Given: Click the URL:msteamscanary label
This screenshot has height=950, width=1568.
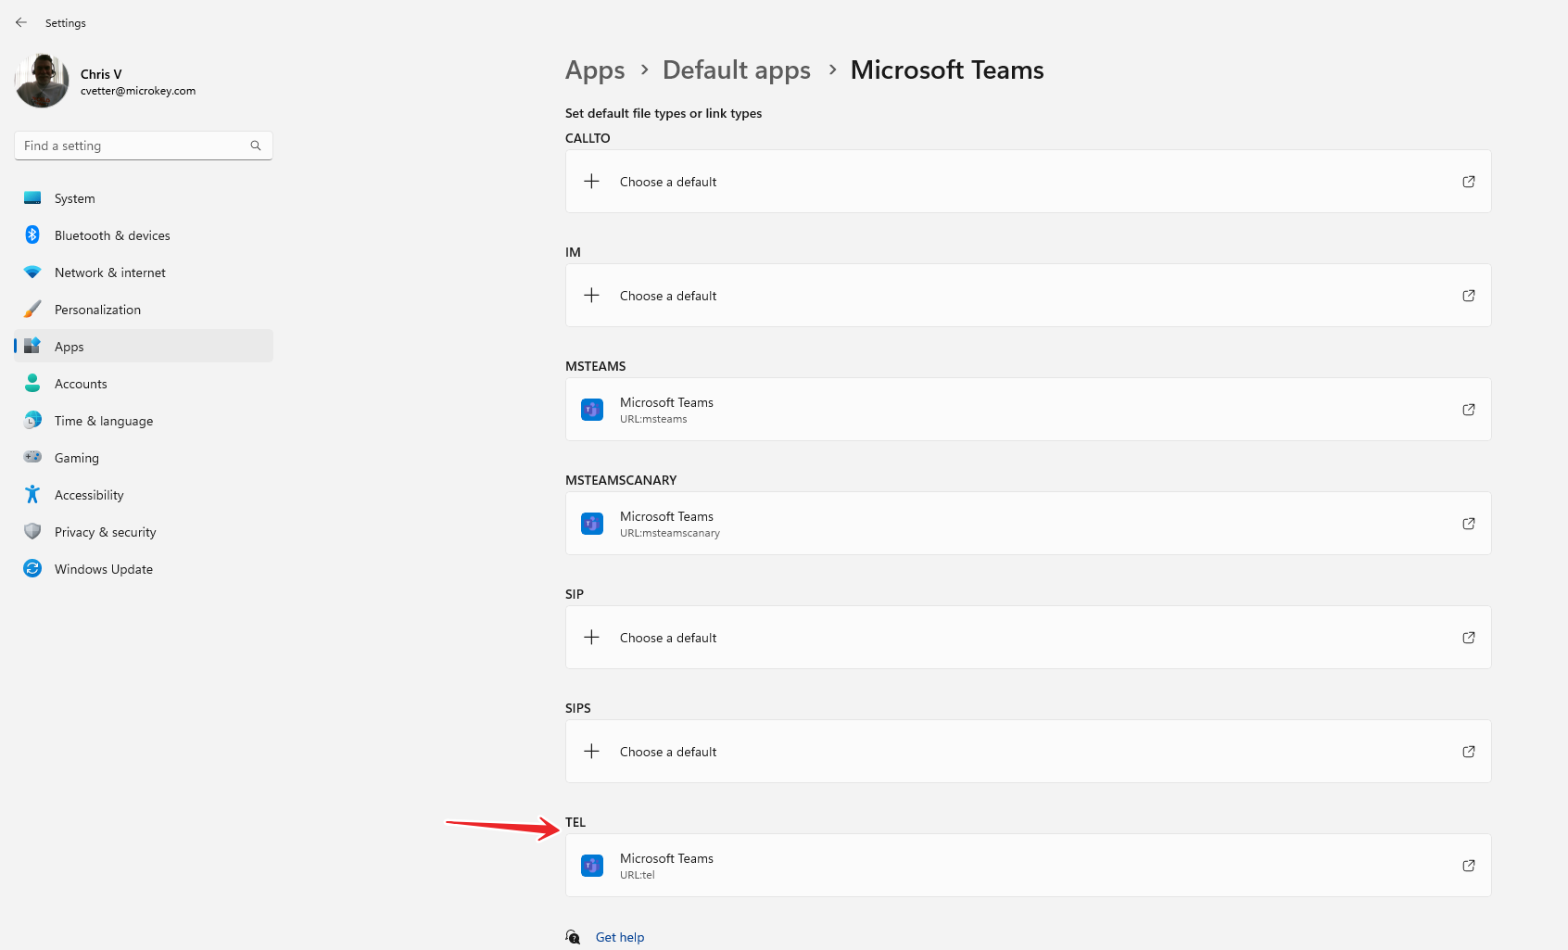Looking at the screenshot, I should (670, 533).
